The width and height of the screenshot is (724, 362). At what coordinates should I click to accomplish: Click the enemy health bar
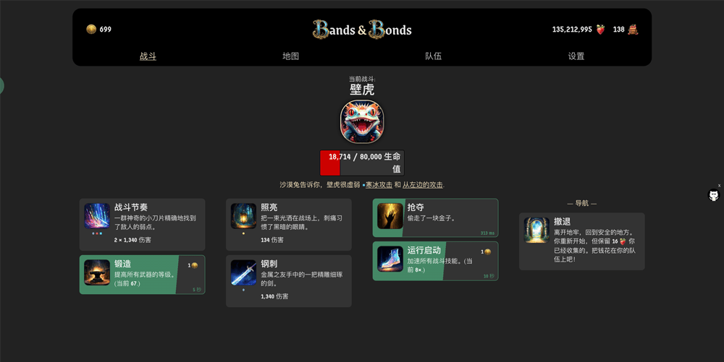[x=362, y=163]
